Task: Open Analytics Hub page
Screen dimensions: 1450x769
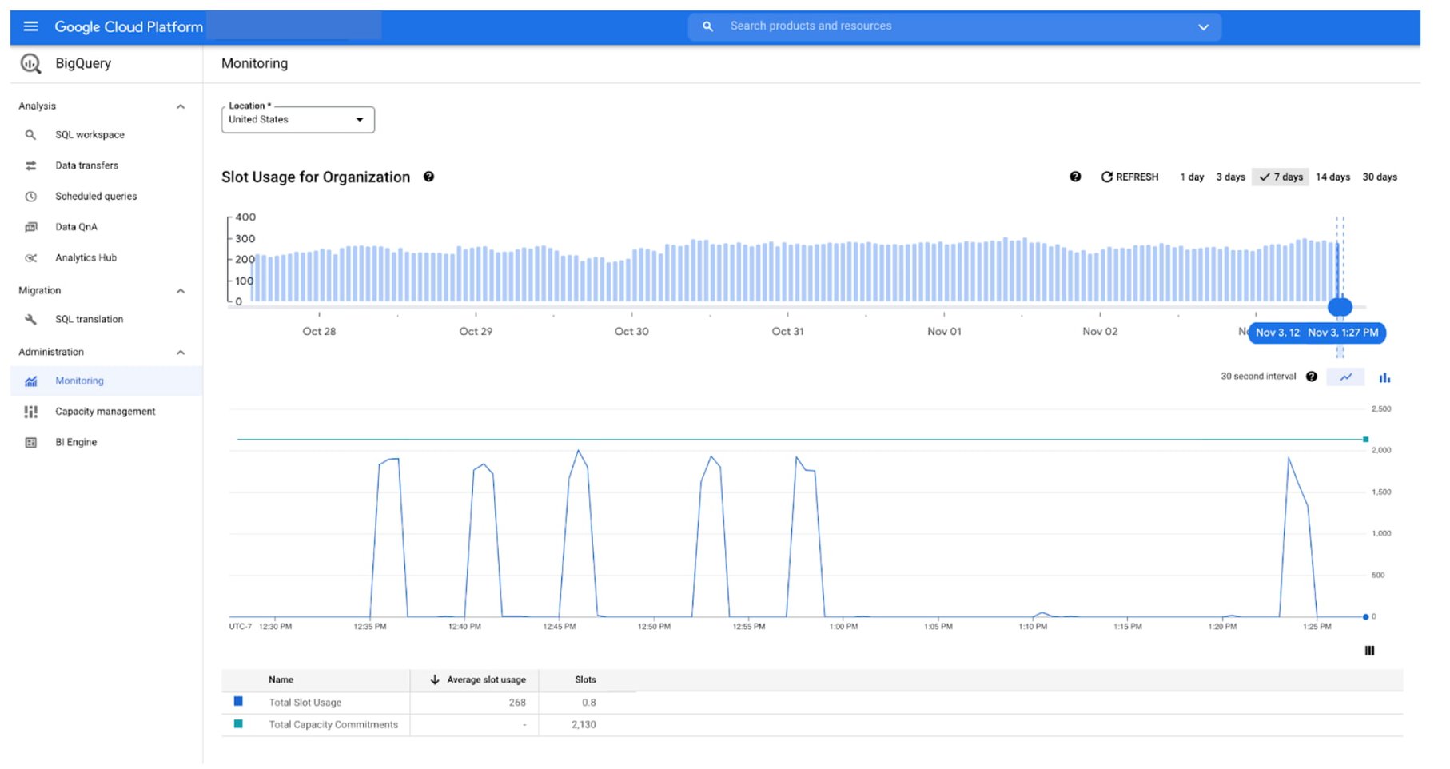Action: tap(86, 258)
